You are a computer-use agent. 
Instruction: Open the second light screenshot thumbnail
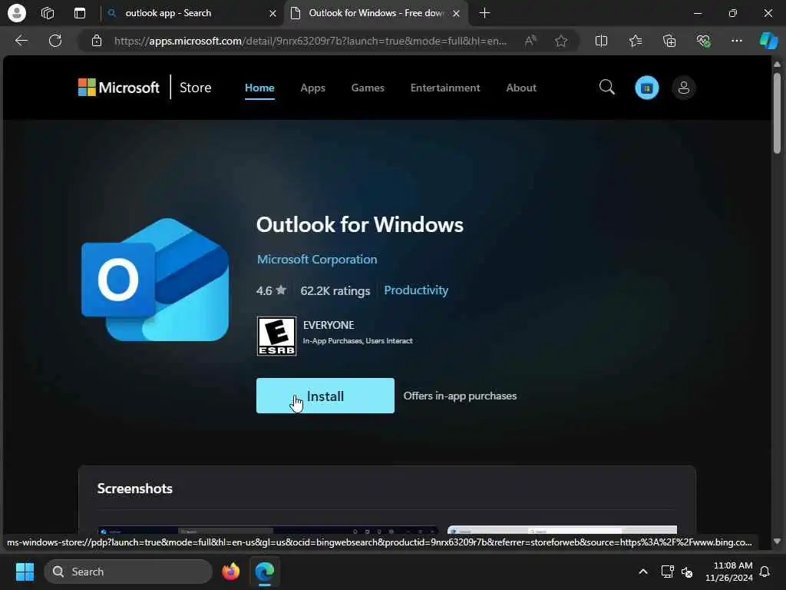pyautogui.click(x=562, y=530)
